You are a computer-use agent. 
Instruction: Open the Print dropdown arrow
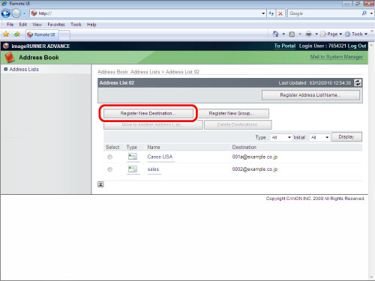[x=316, y=34]
